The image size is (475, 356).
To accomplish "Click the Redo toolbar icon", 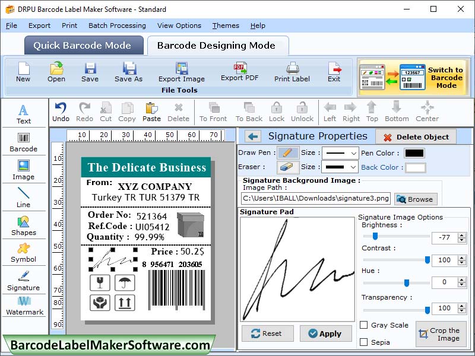I will pyautogui.click(x=84, y=112).
